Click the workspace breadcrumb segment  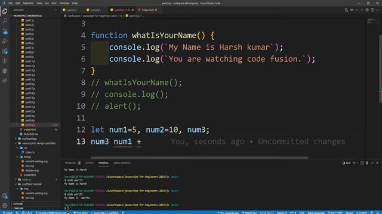click(74, 16)
